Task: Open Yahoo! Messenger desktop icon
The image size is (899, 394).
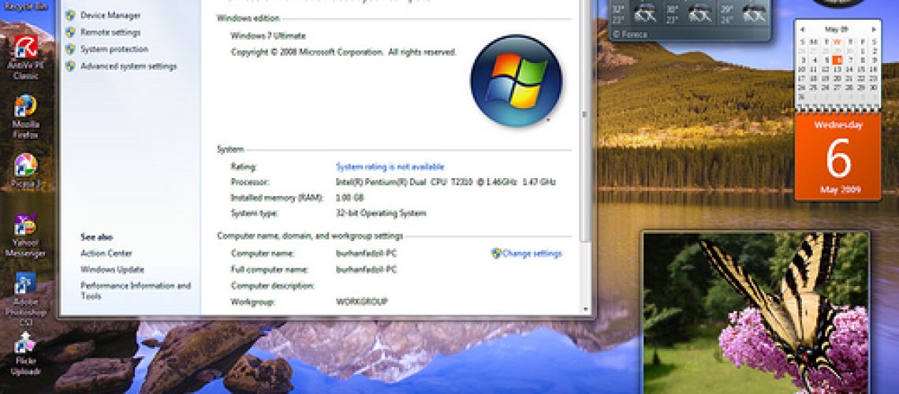Action: 26,236
